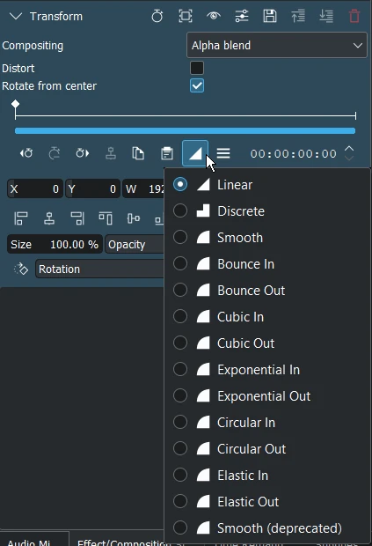Image resolution: width=372 pixels, height=546 pixels.
Task: Click the blue keyframe zoom bar
Action: click(185, 131)
